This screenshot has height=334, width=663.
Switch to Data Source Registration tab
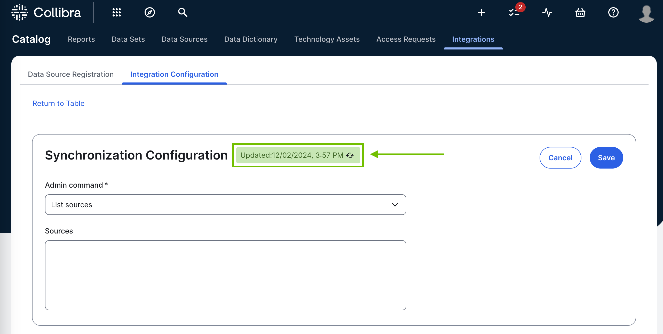(71, 74)
